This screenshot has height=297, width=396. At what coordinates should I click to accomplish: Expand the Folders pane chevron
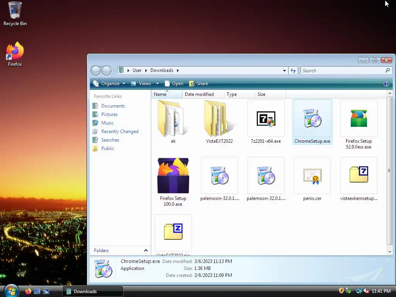pyautogui.click(x=146, y=250)
